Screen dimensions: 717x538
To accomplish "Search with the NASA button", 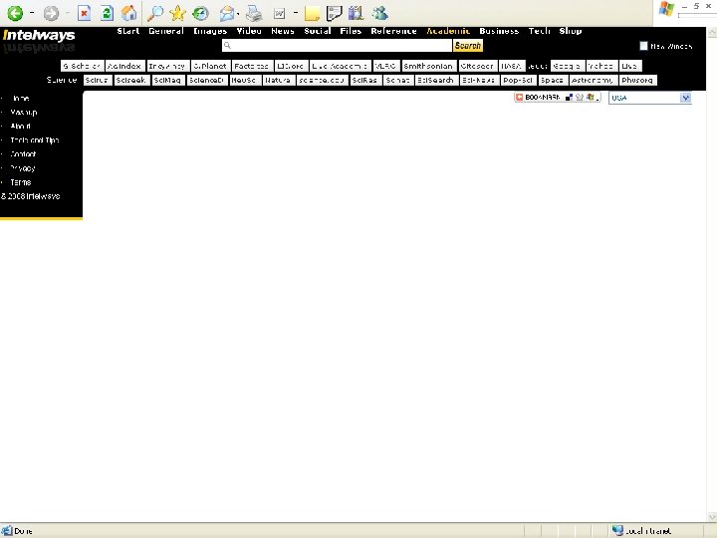I will [511, 66].
